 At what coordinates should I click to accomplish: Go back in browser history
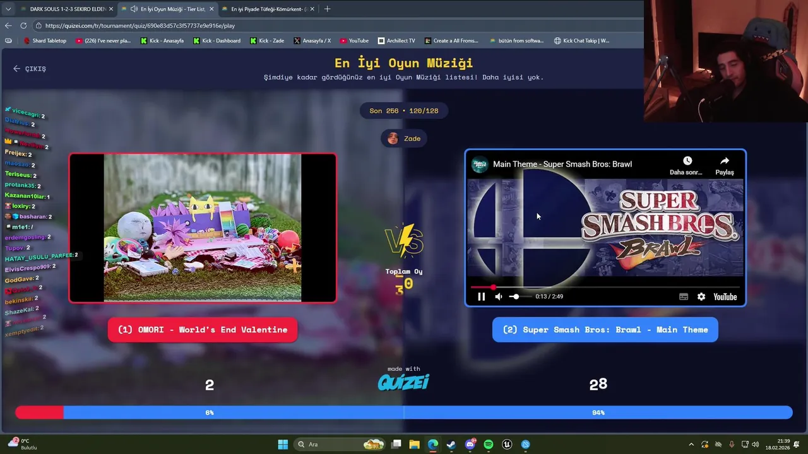[x=8, y=26]
